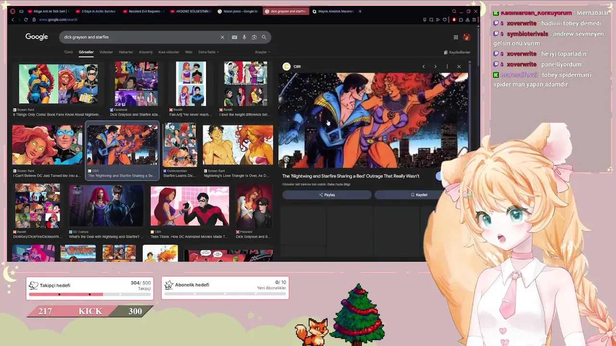Expand the Araçlar tools dropdown

click(262, 52)
